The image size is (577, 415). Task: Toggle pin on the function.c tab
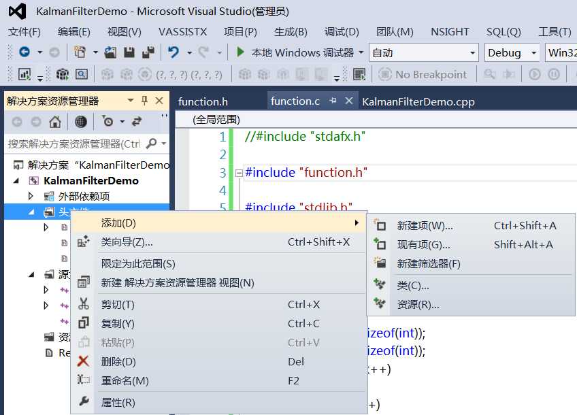click(x=333, y=101)
